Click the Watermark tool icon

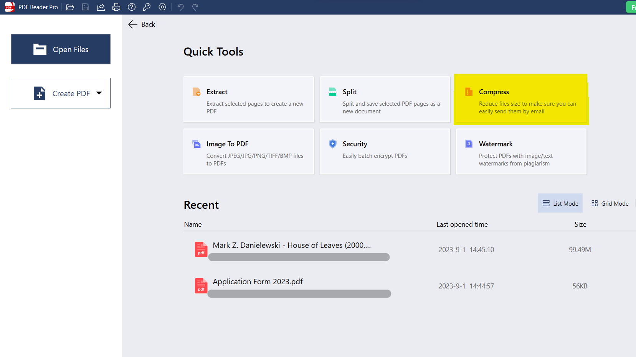coord(469,144)
